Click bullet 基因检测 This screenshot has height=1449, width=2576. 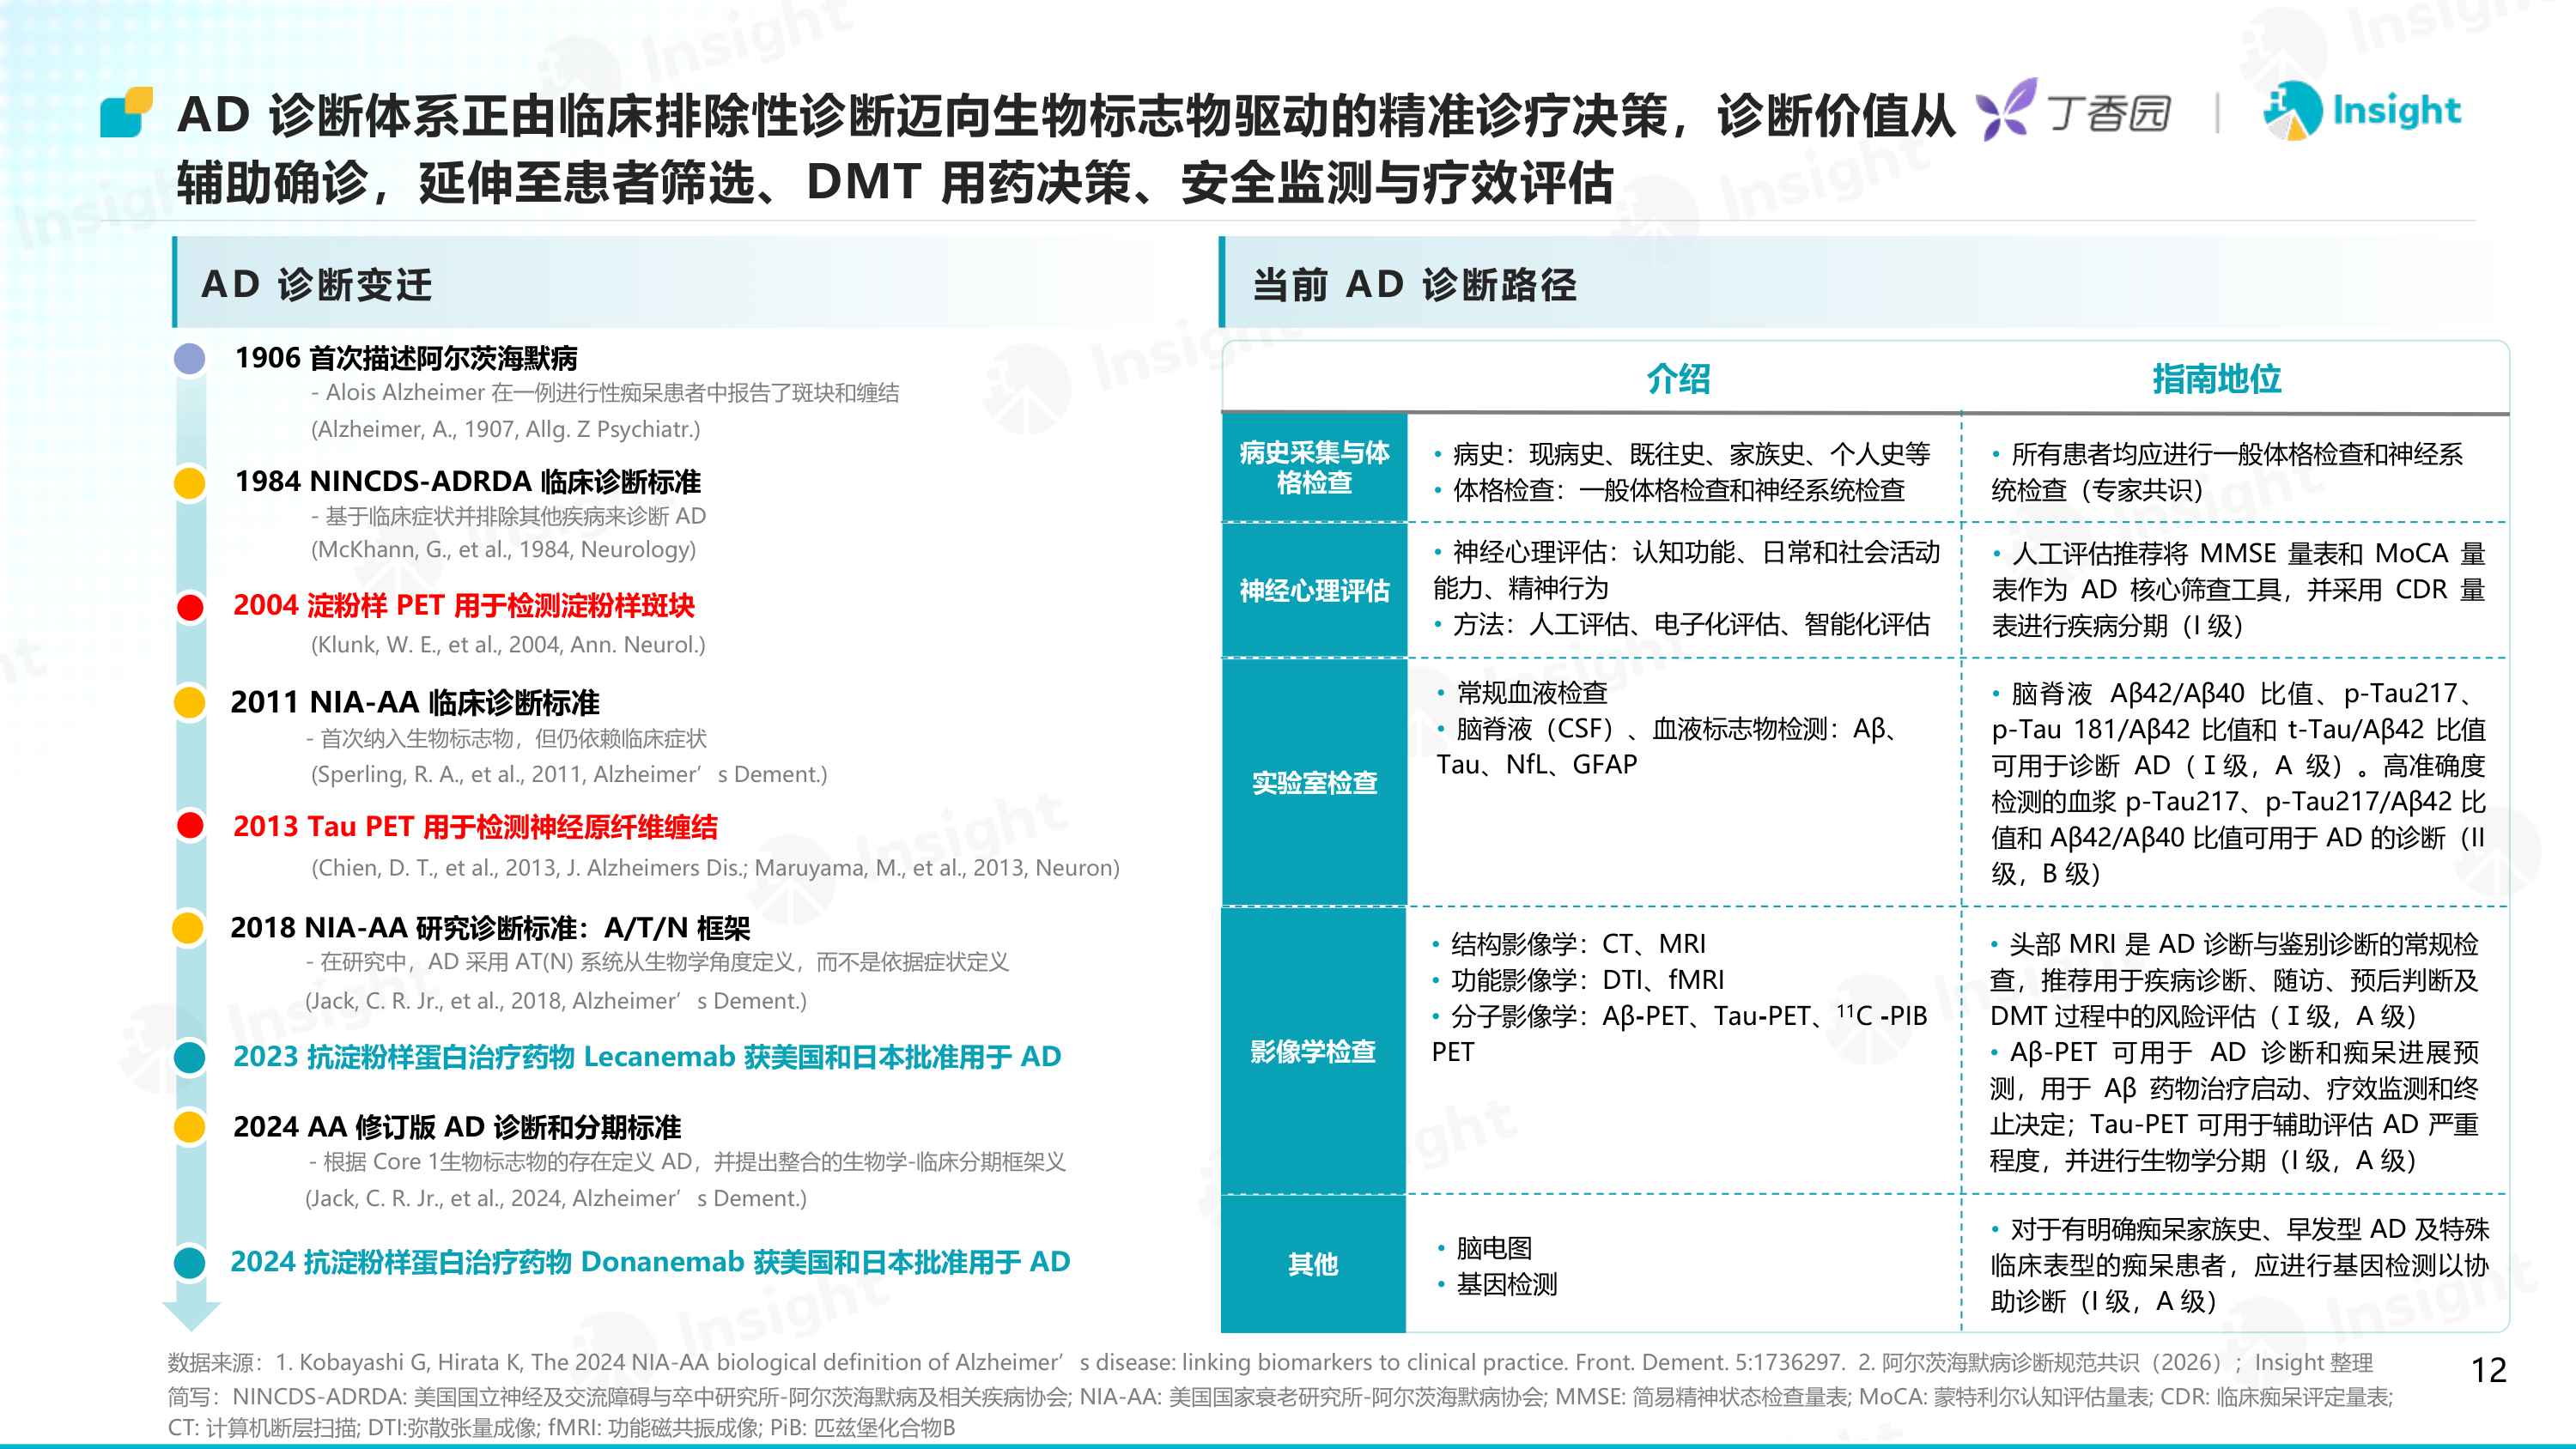click(x=1497, y=1284)
